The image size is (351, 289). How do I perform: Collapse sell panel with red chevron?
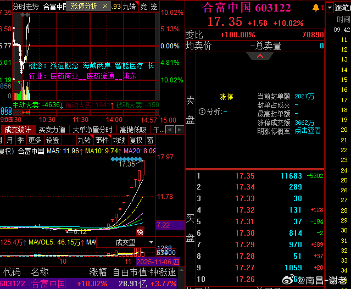(x=260, y=56)
